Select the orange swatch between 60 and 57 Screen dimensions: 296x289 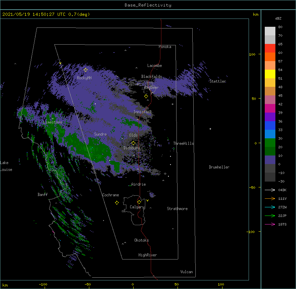(270, 57)
